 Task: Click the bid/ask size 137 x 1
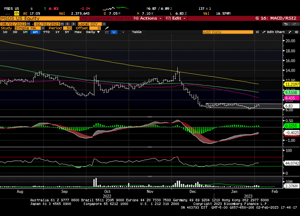(x=205, y=9)
